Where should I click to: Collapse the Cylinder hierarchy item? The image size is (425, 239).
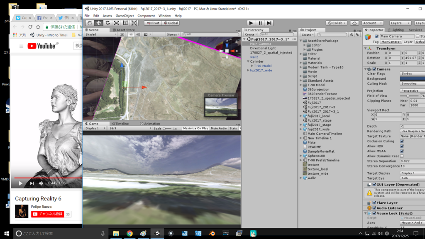[248, 61]
